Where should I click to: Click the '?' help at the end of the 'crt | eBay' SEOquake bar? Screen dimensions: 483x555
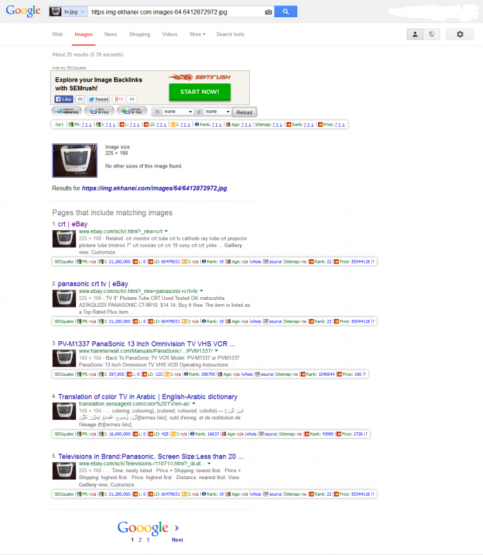click(x=373, y=261)
